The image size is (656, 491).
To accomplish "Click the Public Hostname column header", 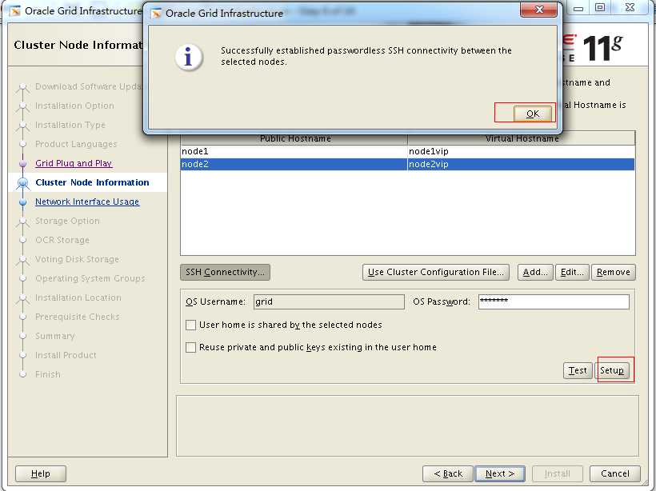I will (295, 138).
